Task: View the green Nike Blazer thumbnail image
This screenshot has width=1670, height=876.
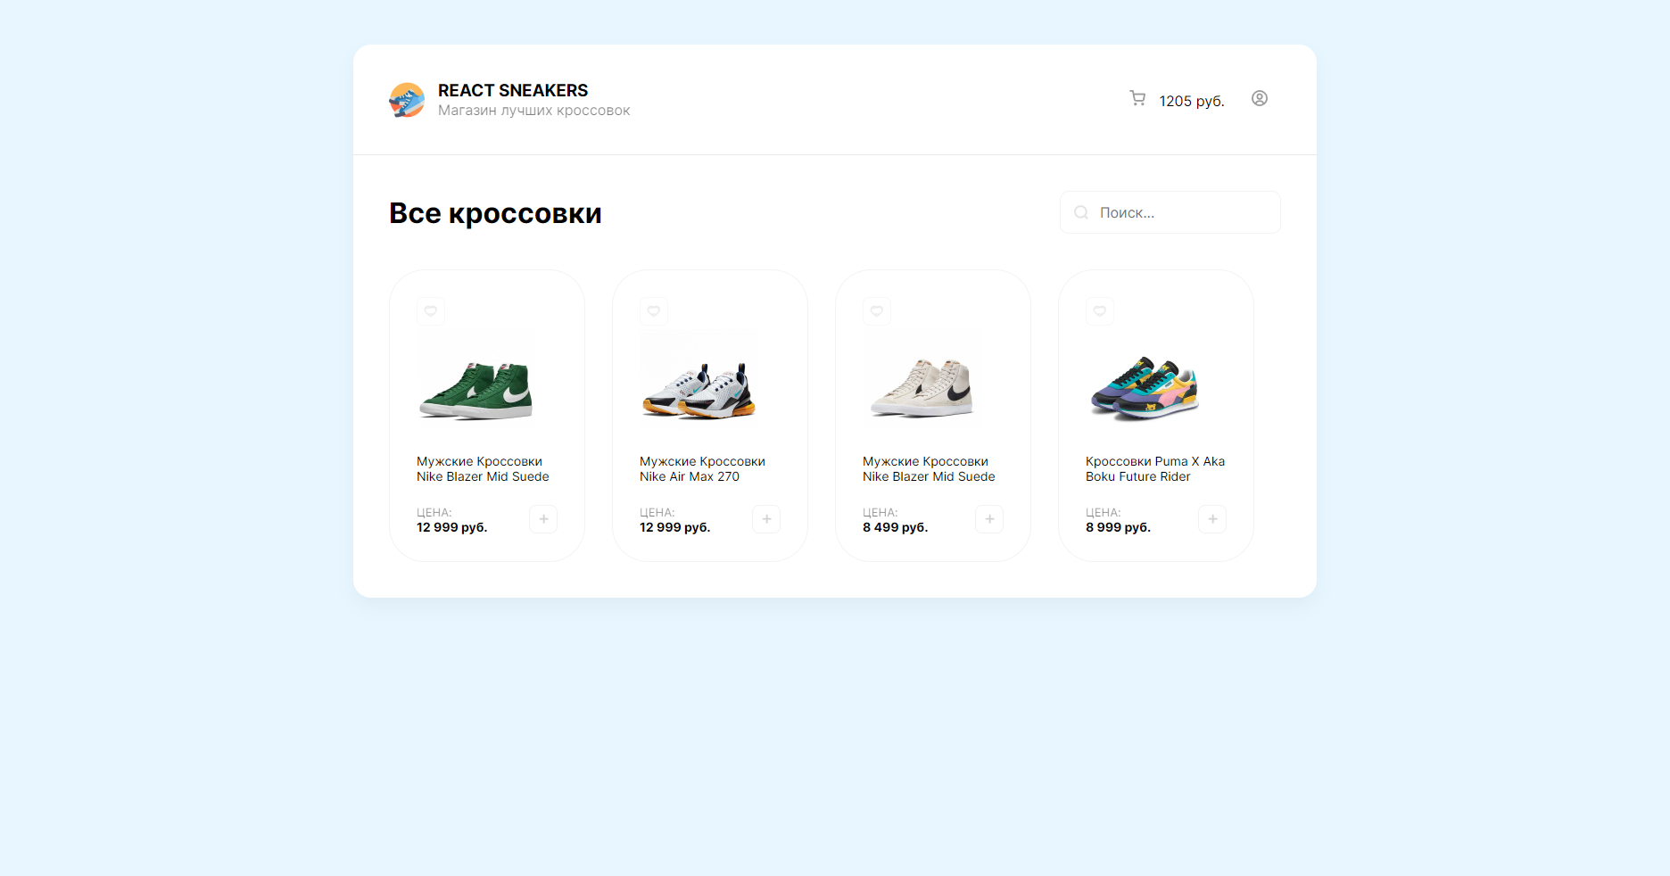Action: (475, 379)
